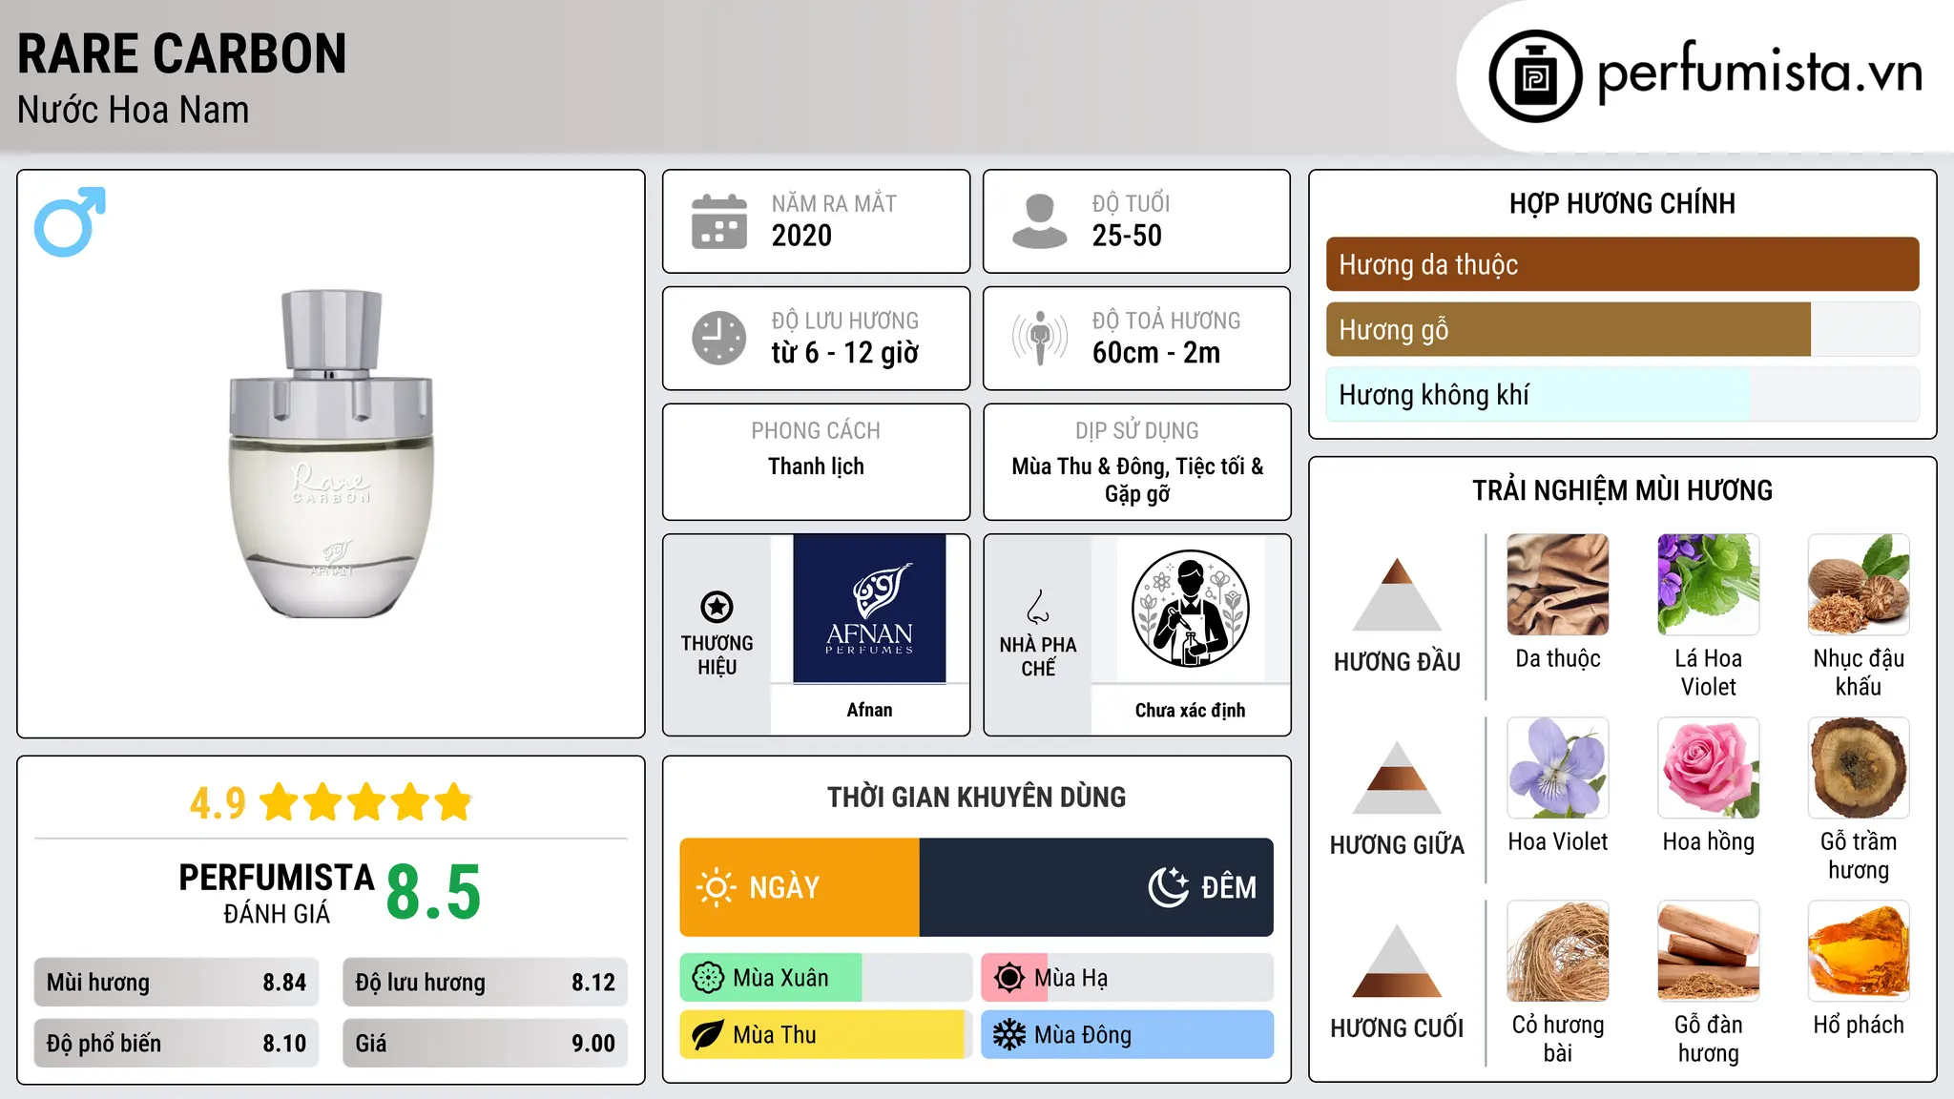
Task: Click the Mùa Đông season bar
Action: click(x=1127, y=1035)
